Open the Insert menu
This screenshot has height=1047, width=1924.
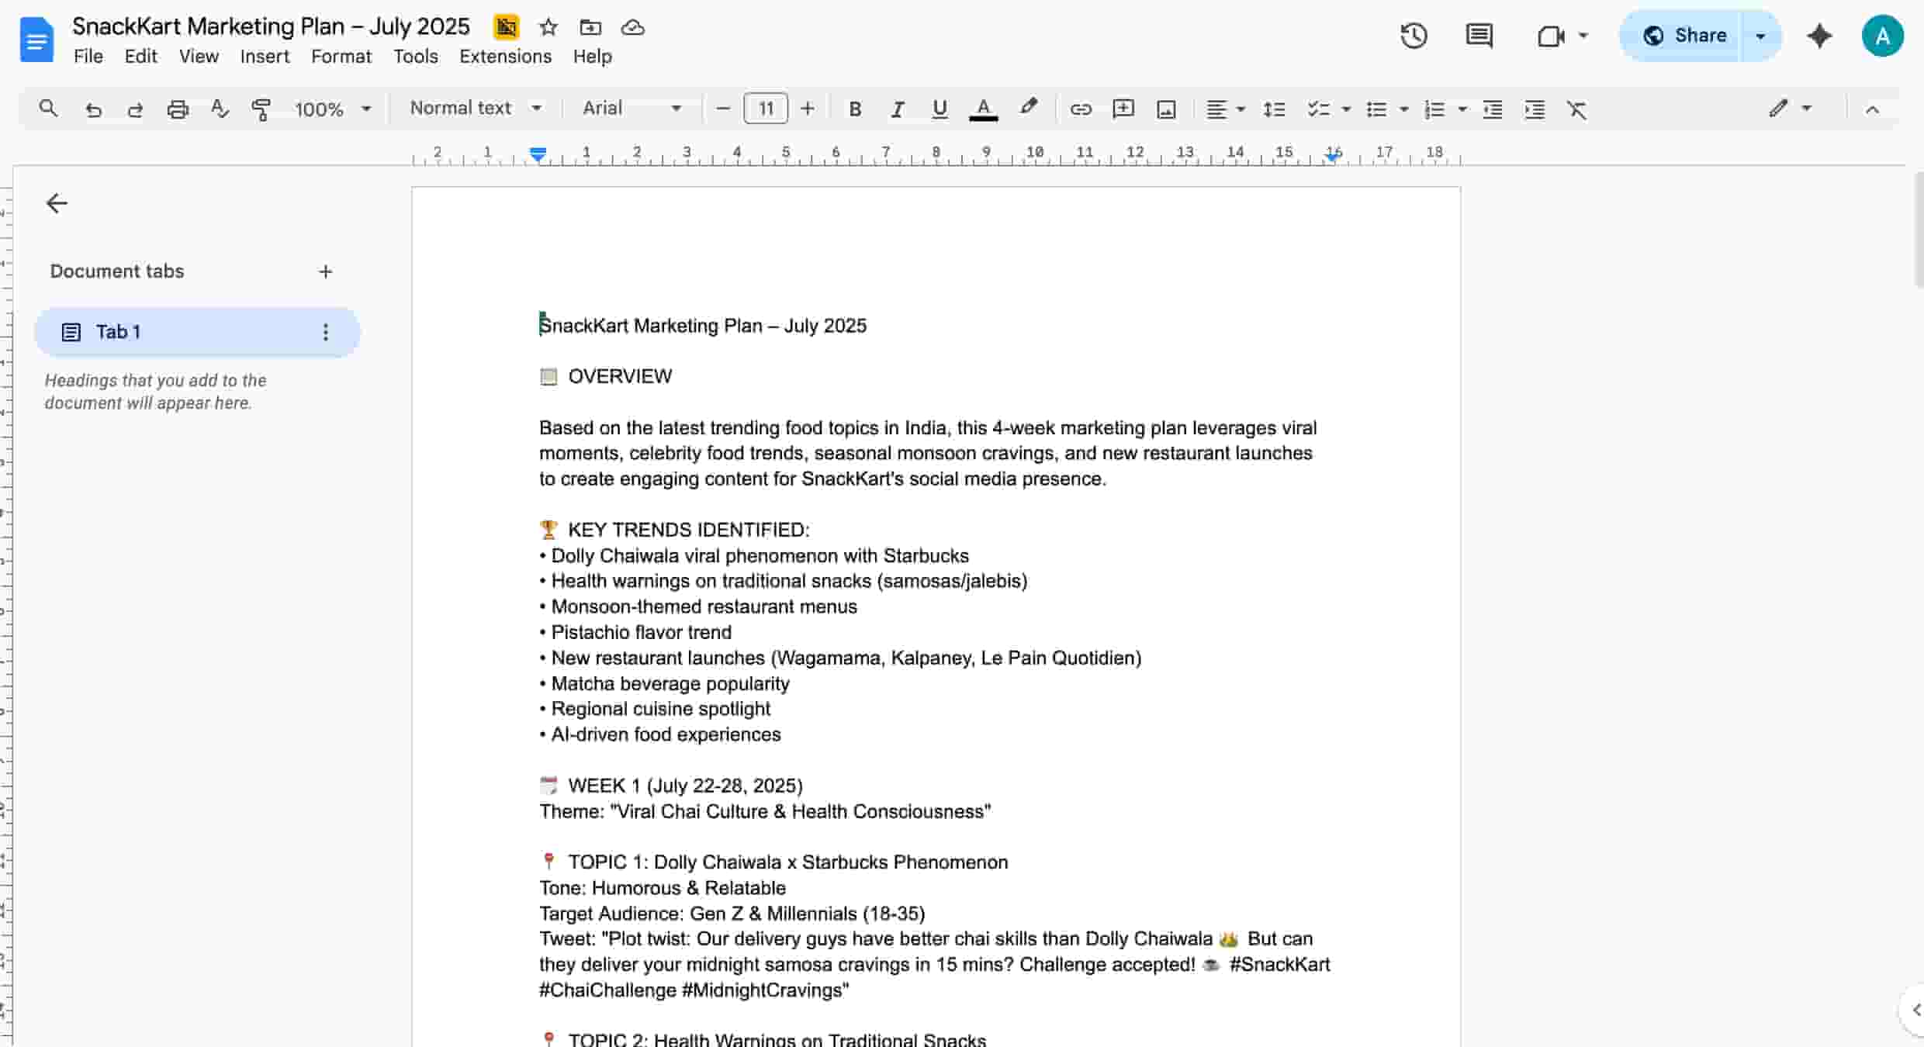[x=265, y=57]
